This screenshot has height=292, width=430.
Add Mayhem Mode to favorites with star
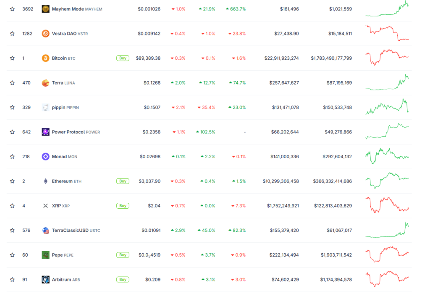[x=12, y=9]
